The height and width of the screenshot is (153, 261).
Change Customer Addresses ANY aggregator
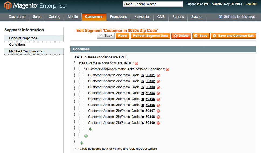(x=131, y=69)
